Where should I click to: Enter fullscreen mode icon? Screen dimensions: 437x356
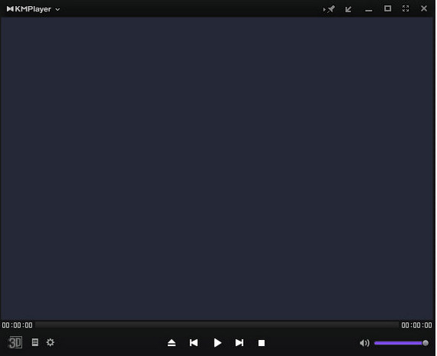pos(406,8)
